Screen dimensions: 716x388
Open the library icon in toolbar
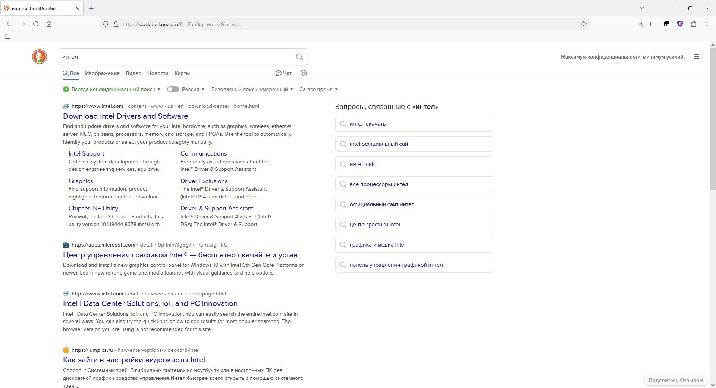[640, 24]
